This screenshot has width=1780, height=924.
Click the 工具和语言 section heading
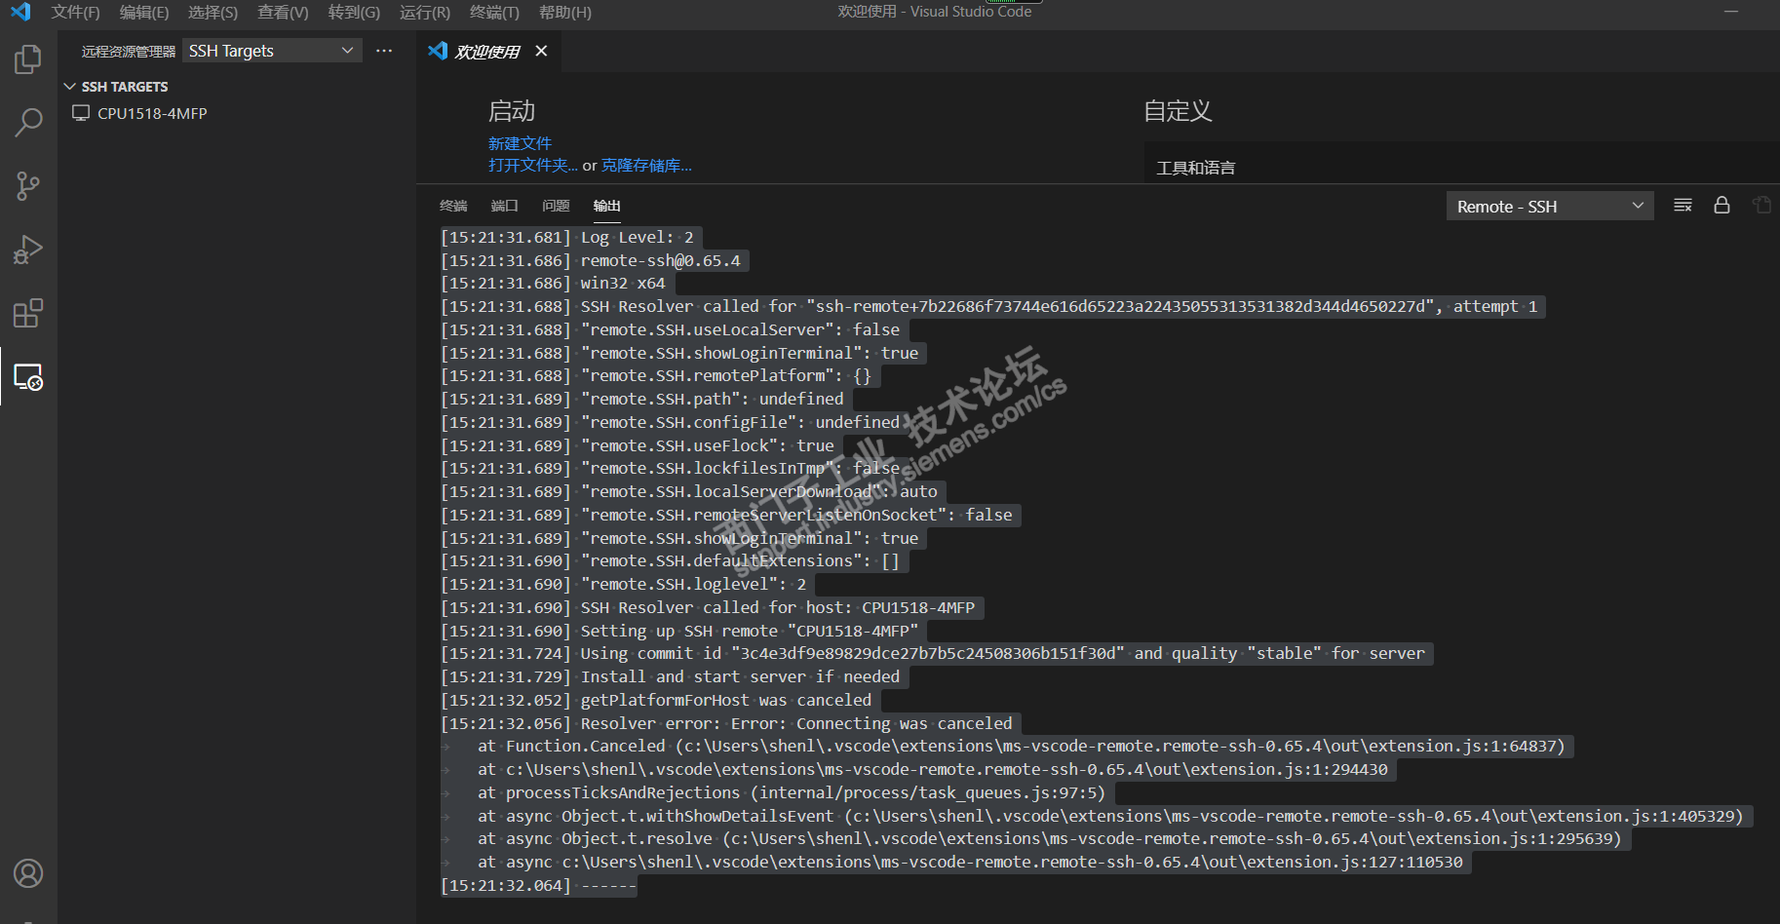click(1195, 168)
